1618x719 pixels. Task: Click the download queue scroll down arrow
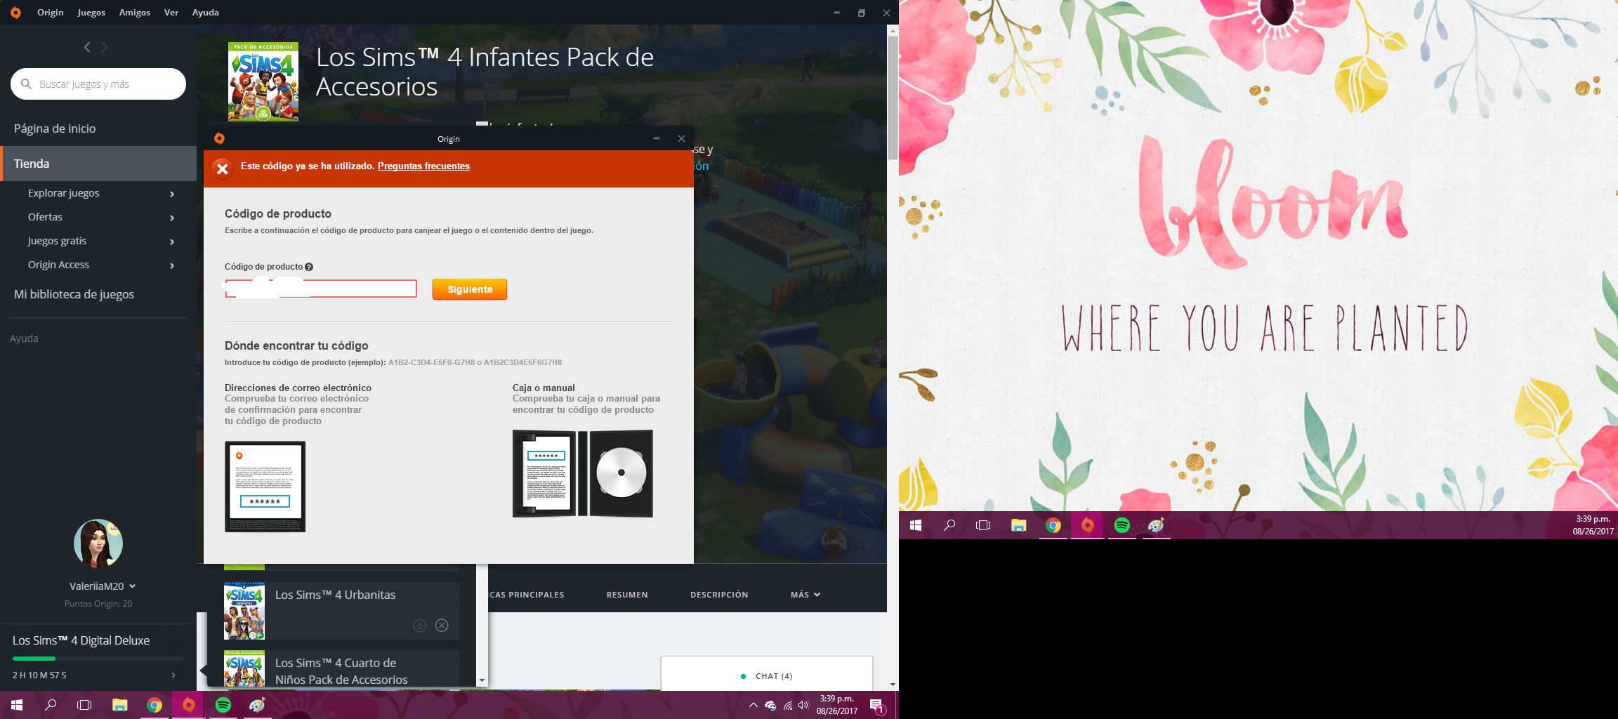click(x=482, y=680)
